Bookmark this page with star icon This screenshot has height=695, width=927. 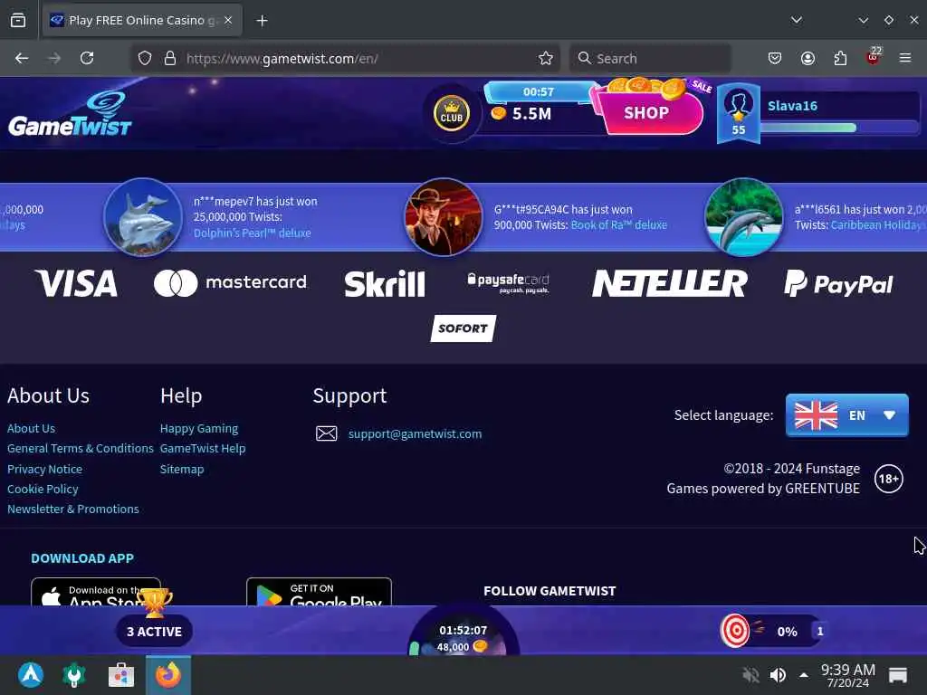[x=546, y=58]
